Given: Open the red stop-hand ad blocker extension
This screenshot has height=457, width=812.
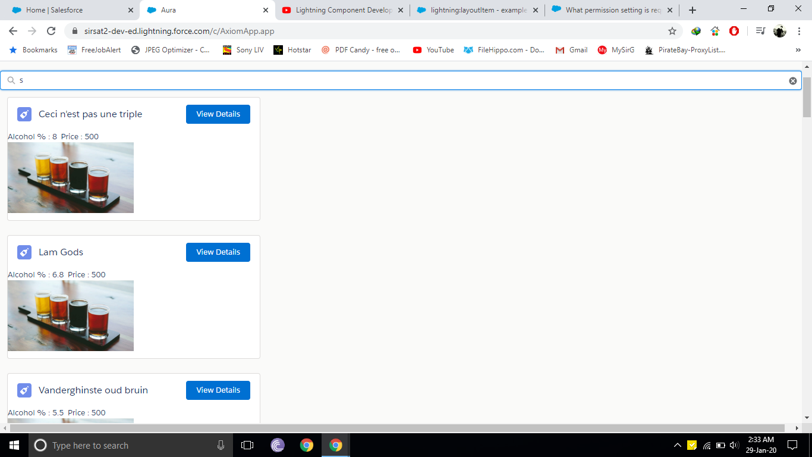Looking at the screenshot, I should click(734, 31).
